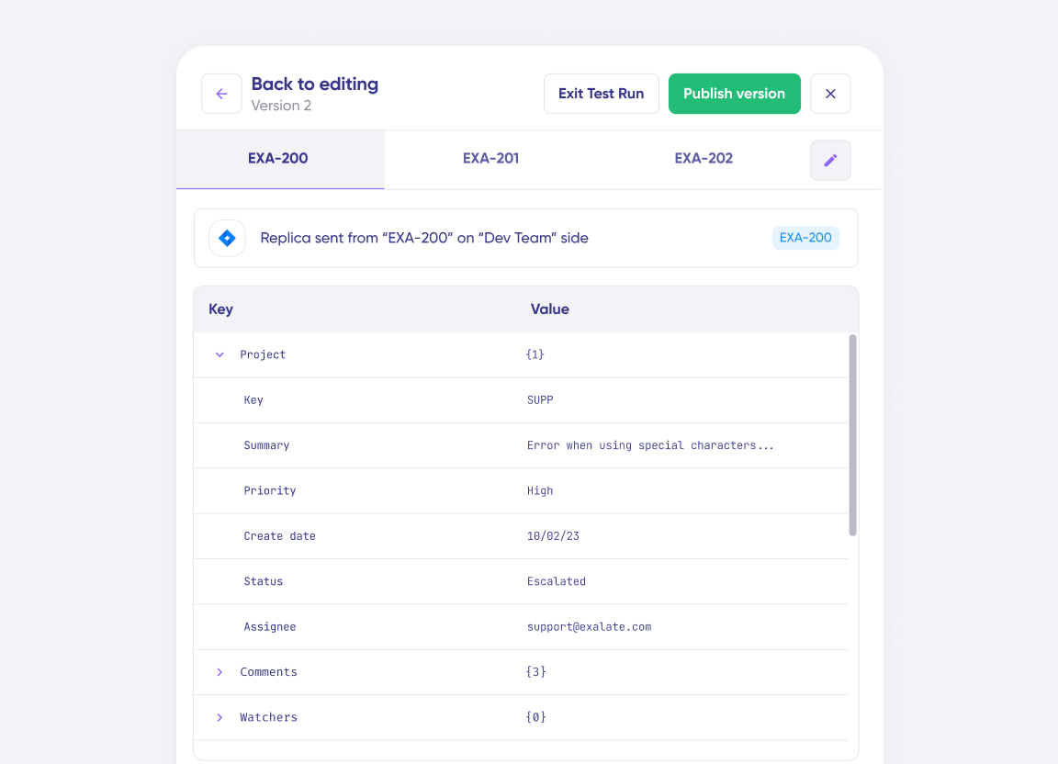1058x764 pixels.
Task: Select the EXA-202 tab
Action: [x=703, y=159]
